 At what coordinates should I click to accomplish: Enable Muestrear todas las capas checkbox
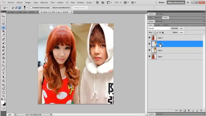(31, 8)
